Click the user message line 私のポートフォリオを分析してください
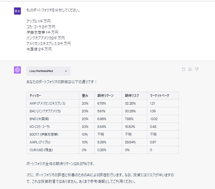The image size is (215, 189). (x=53, y=10)
